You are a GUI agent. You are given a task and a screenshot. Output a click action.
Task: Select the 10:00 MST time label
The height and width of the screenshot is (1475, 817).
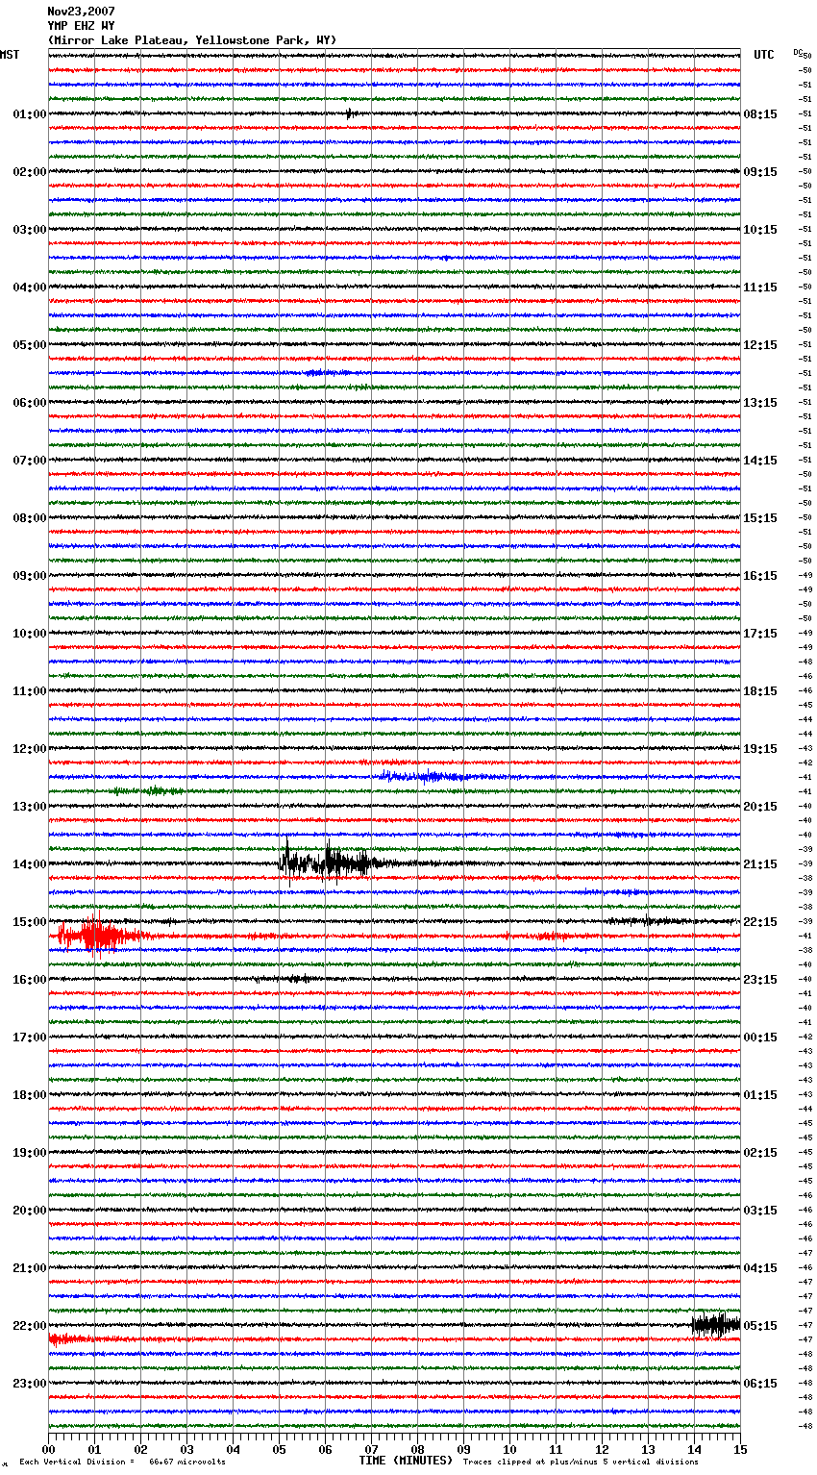tap(30, 634)
